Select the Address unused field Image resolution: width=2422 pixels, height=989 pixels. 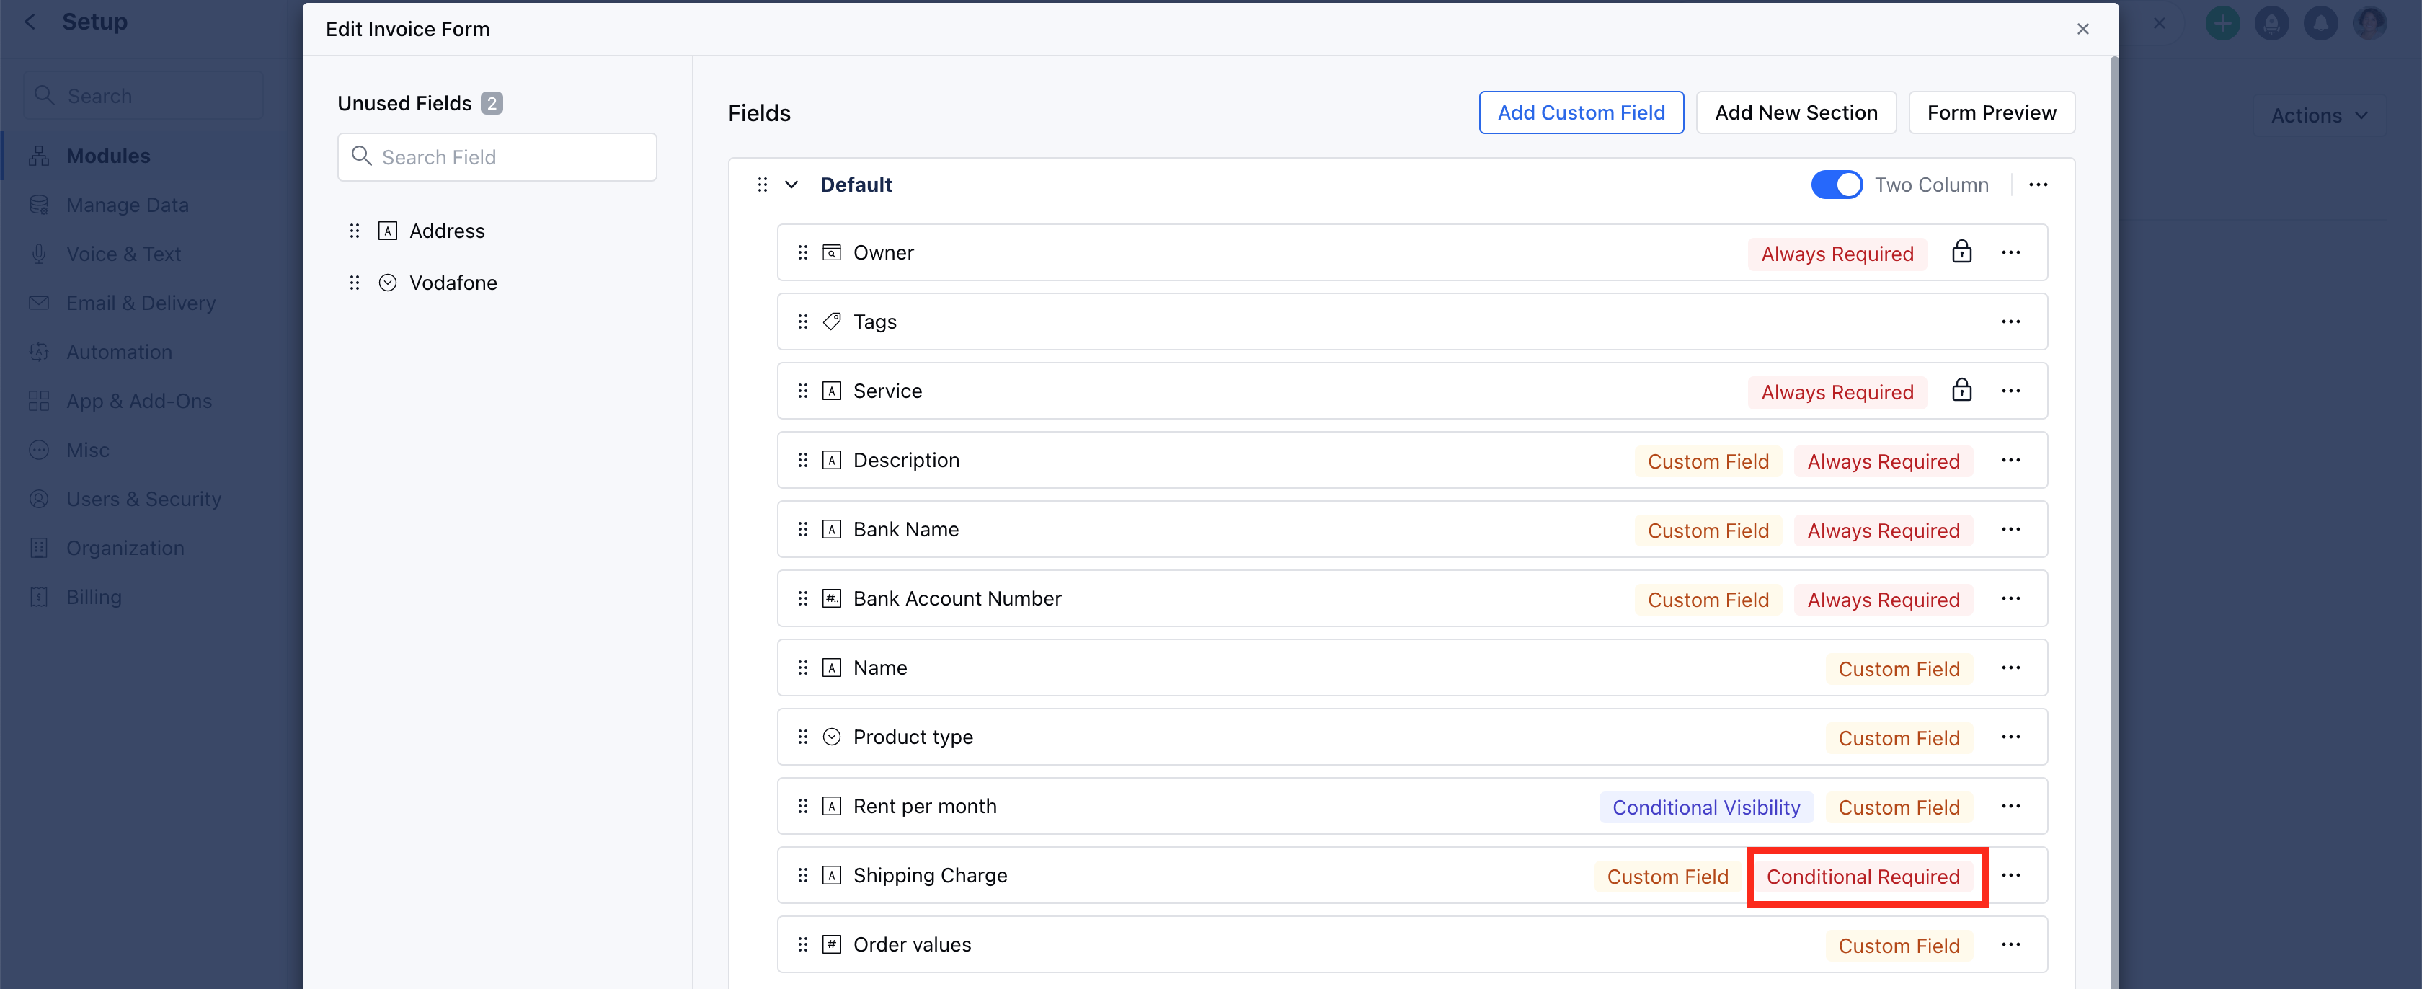[447, 231]
